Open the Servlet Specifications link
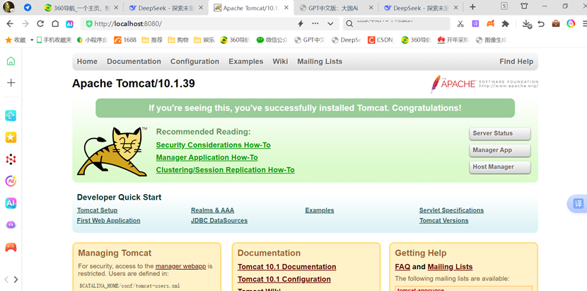Viewport: 587px width, 291px height. 451,210
